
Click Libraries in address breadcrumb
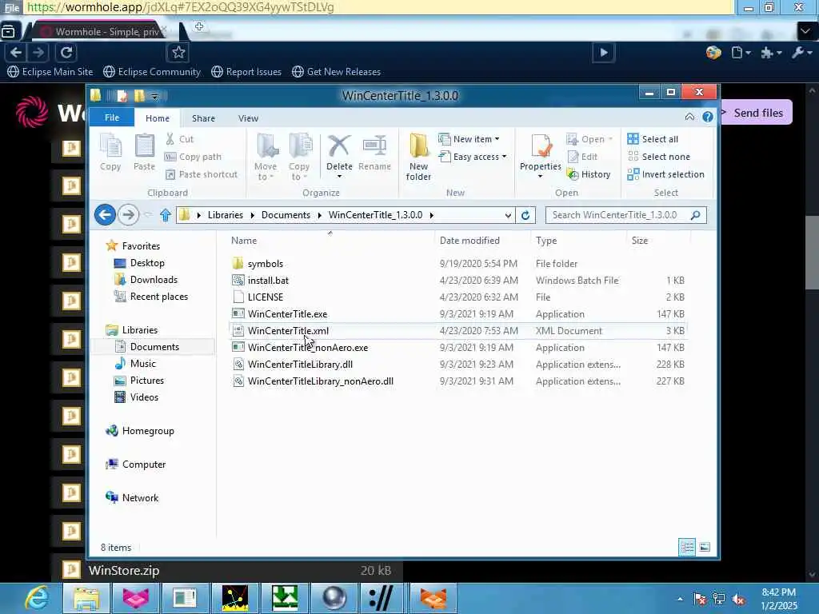point(225,215)
